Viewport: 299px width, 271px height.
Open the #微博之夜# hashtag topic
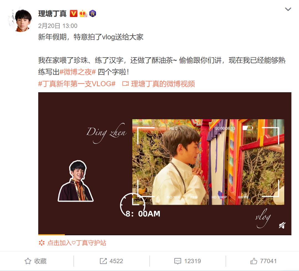[78, 72]
